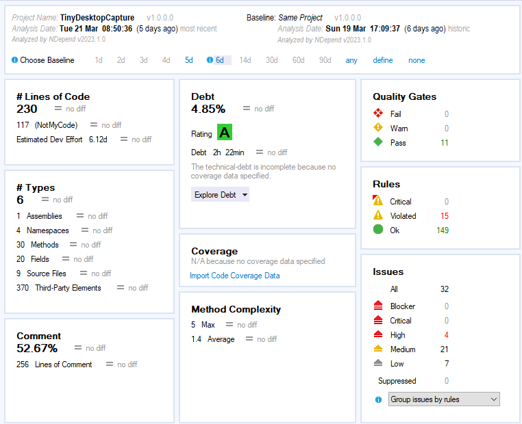Click the Pass quality gates count 11
The height and width of the screenshot is (424, 522).
pyautogui.click(x=445, y=143)
